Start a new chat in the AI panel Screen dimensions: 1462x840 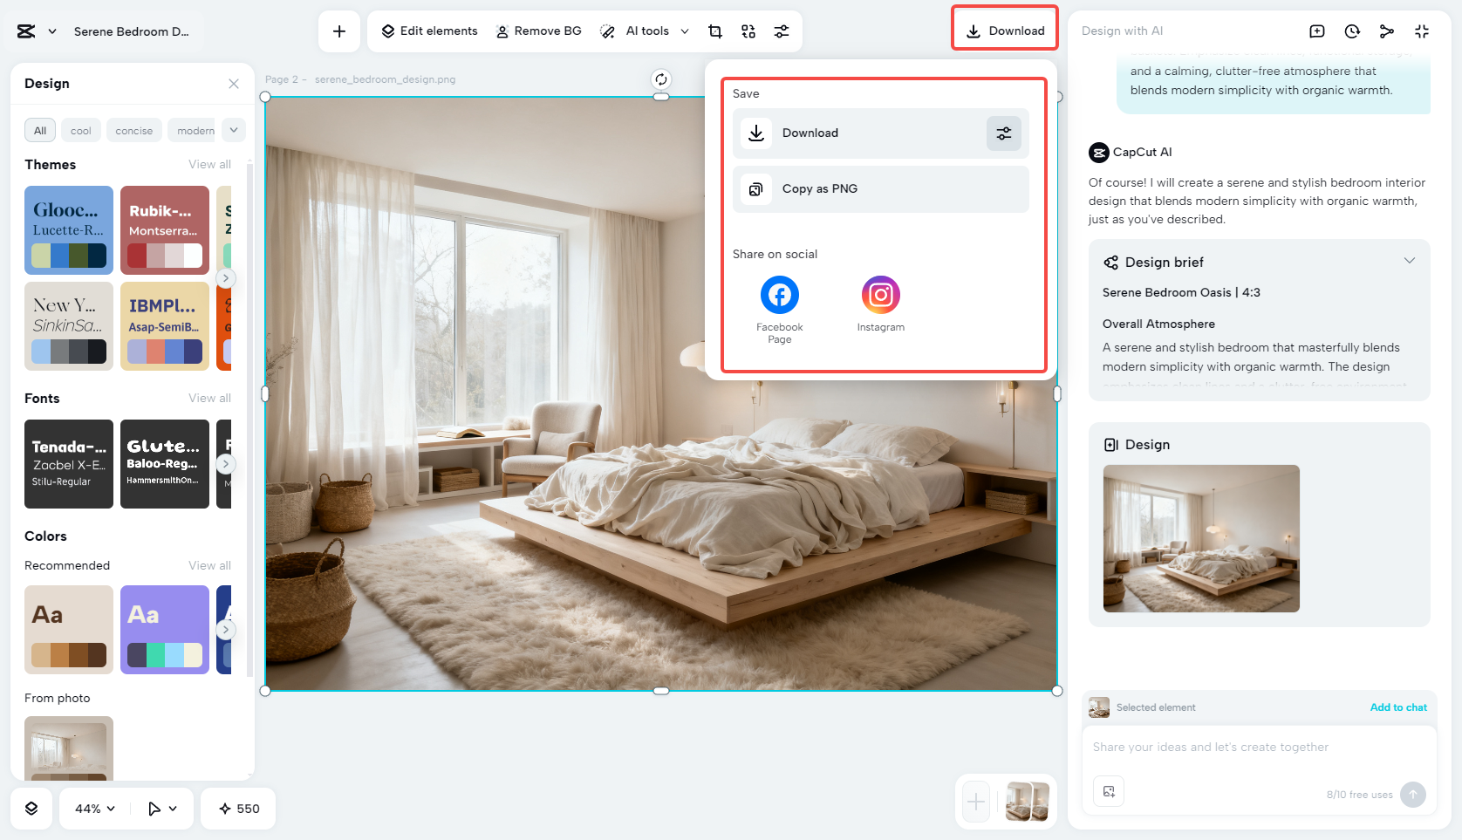click(1316, 31)
